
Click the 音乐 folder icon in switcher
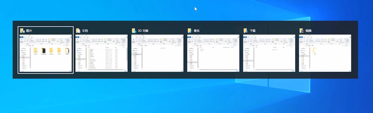190,31
